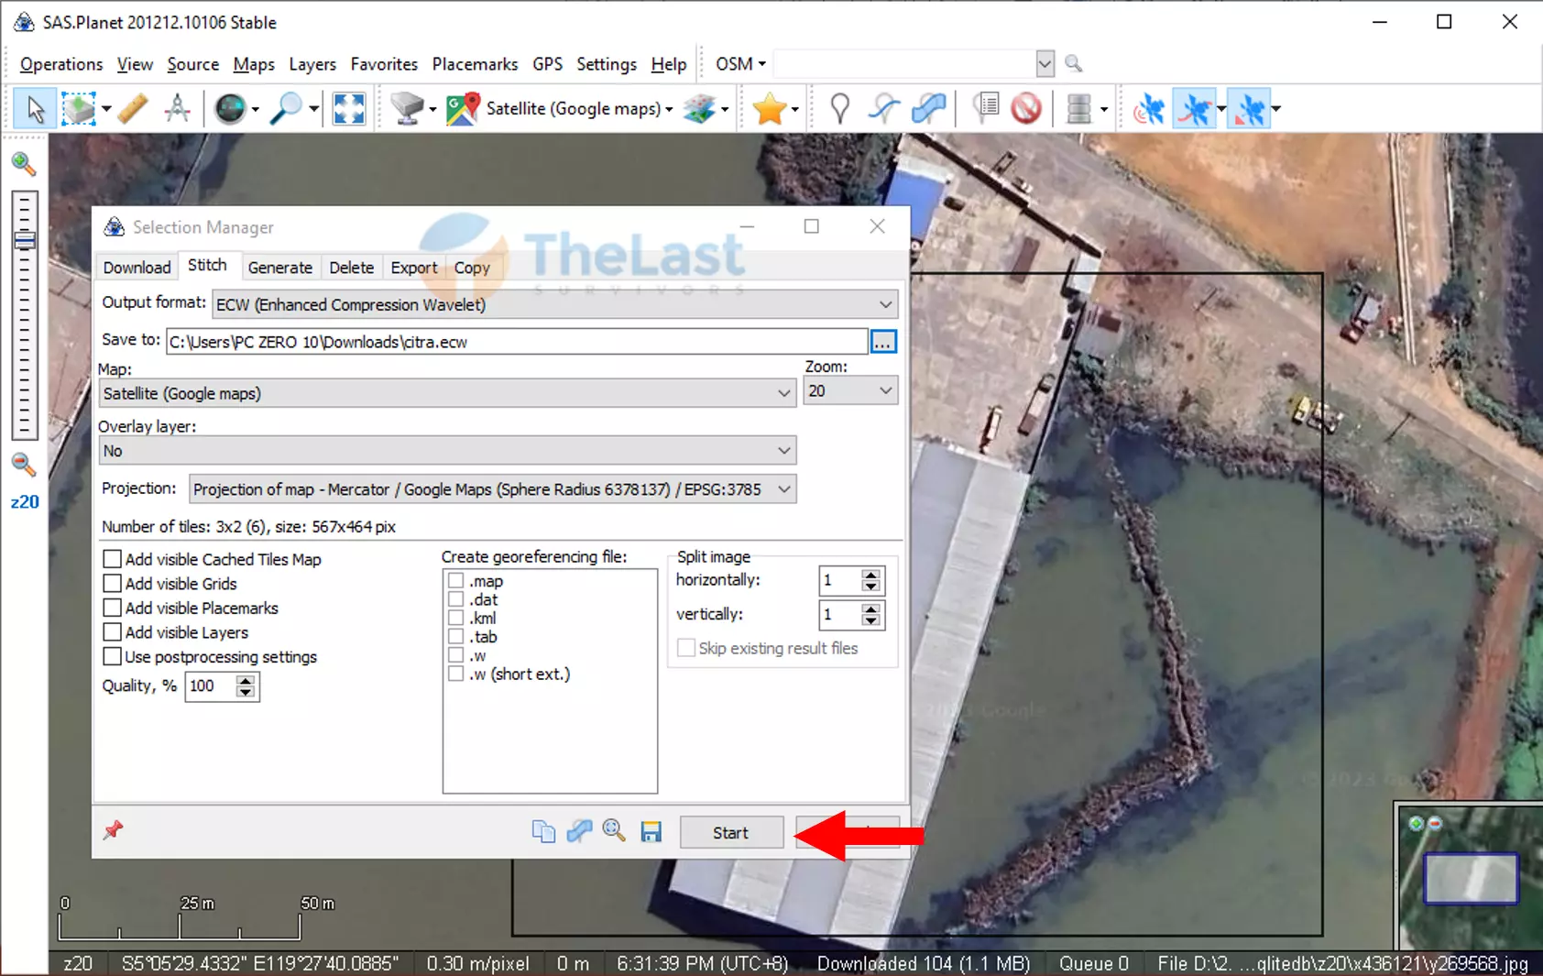Switch to the Export tab
The image size is (1543, 976).
(x=414, y=268)
